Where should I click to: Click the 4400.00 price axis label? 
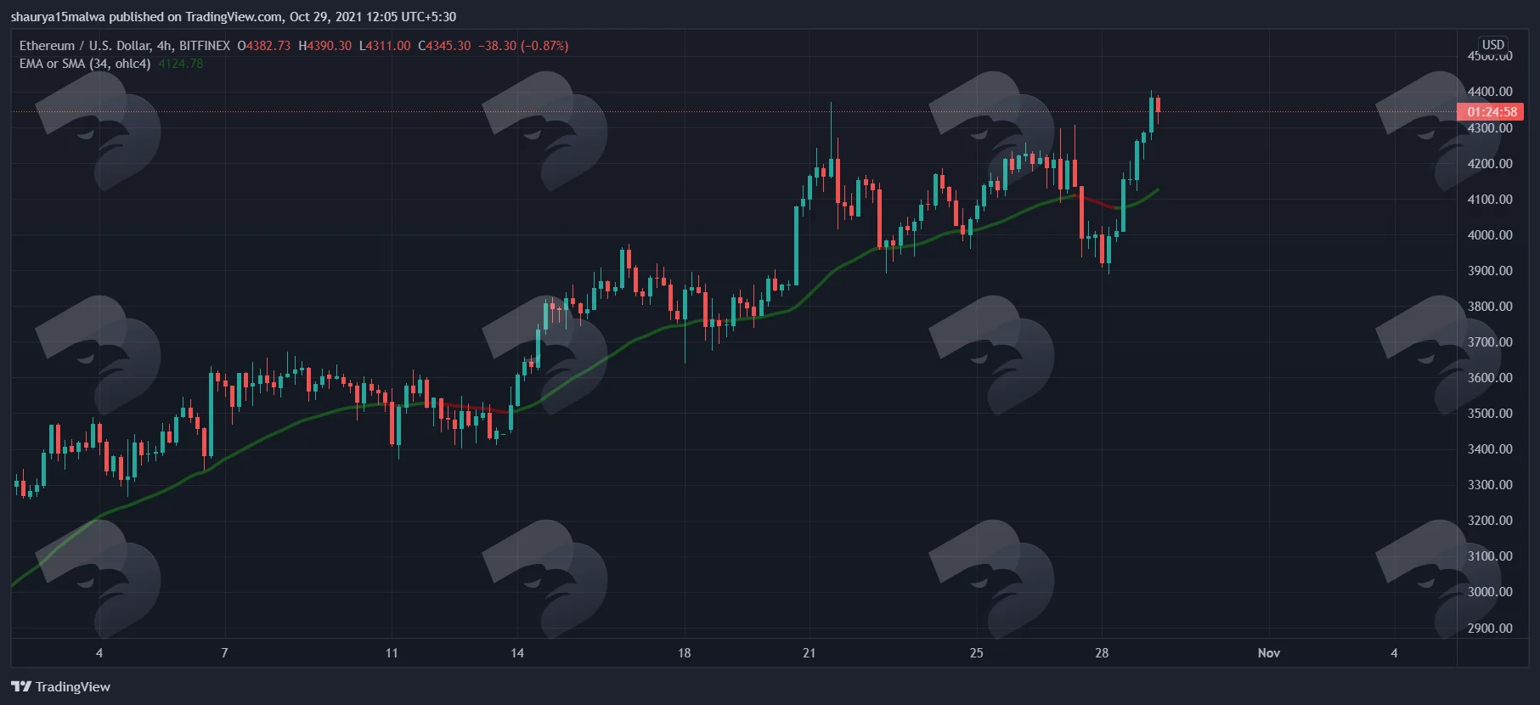(1490, 92)
